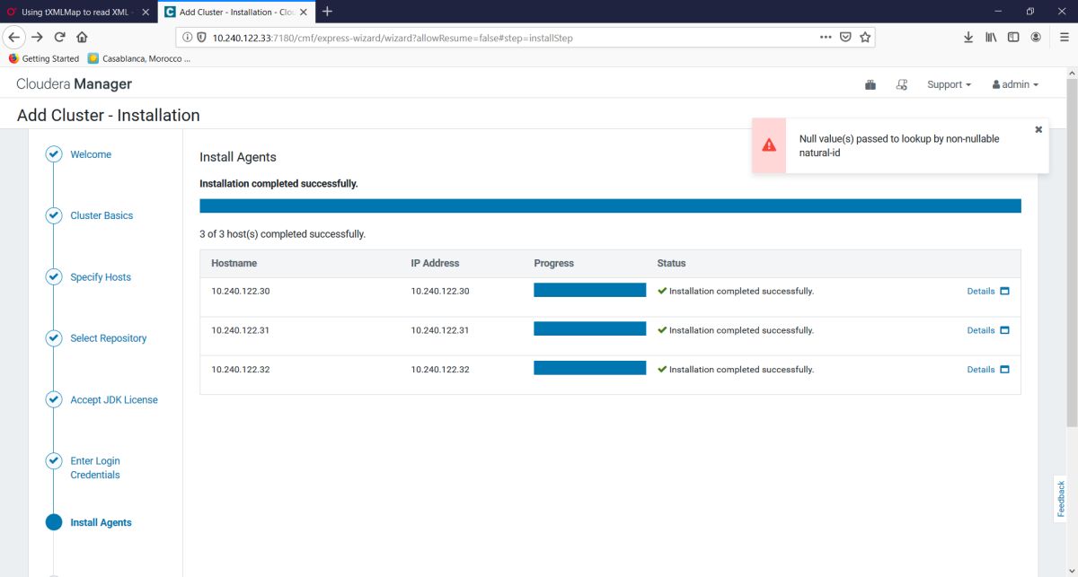Viewport: 1078px width, 577px height.
Task: Click progress bar for host 10.240.122.30
Action: pyautogui.click(x=589, y=290)
